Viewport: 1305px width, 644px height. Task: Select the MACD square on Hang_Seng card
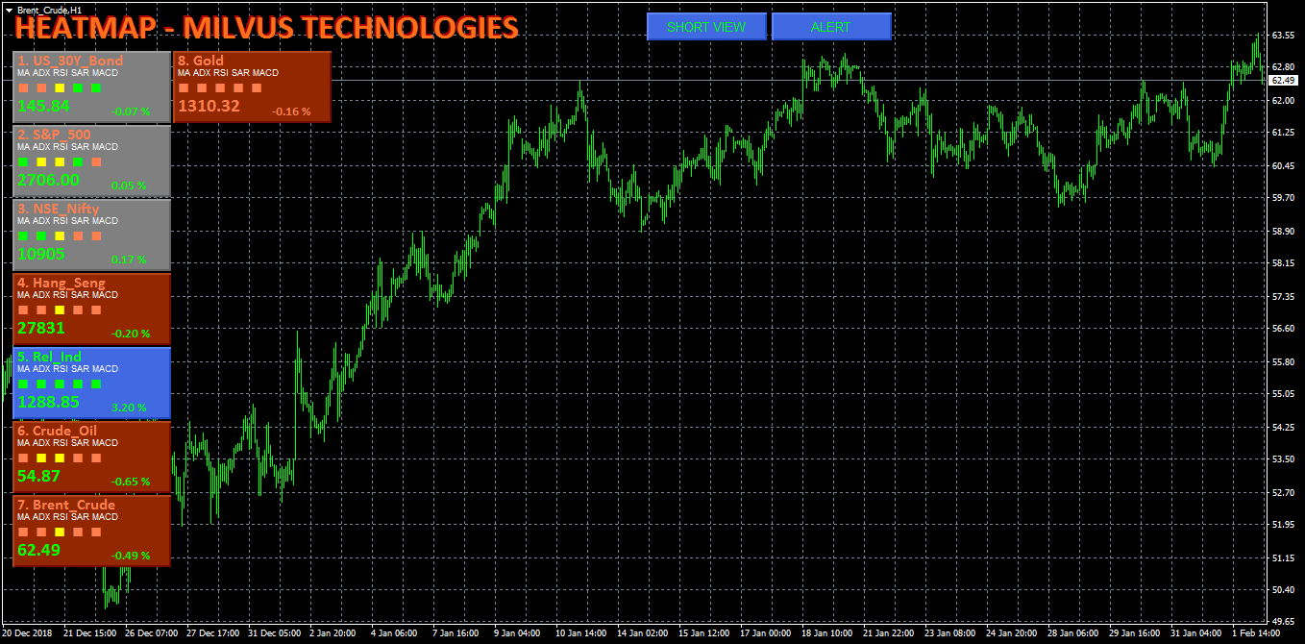[96, 310]
